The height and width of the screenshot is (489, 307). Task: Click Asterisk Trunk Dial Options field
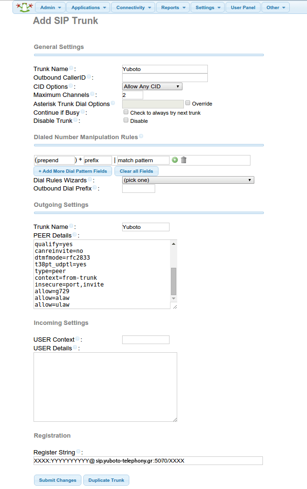(153, 104)
